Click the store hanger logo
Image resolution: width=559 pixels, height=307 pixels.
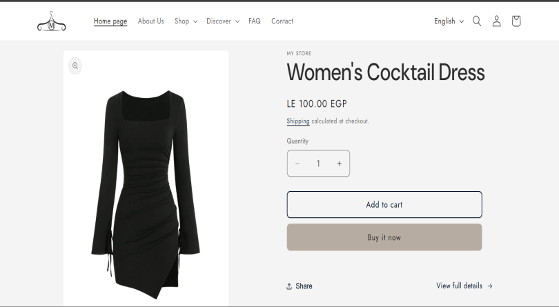pos(52,21)
